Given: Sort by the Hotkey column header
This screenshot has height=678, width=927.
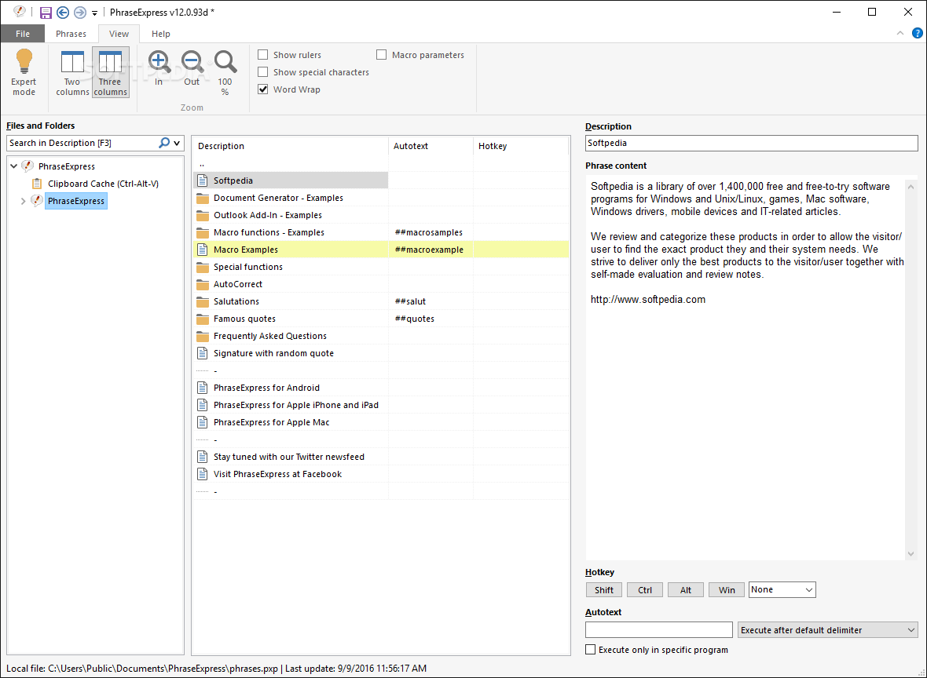Looking at the screenshot, I should (521, 146).
